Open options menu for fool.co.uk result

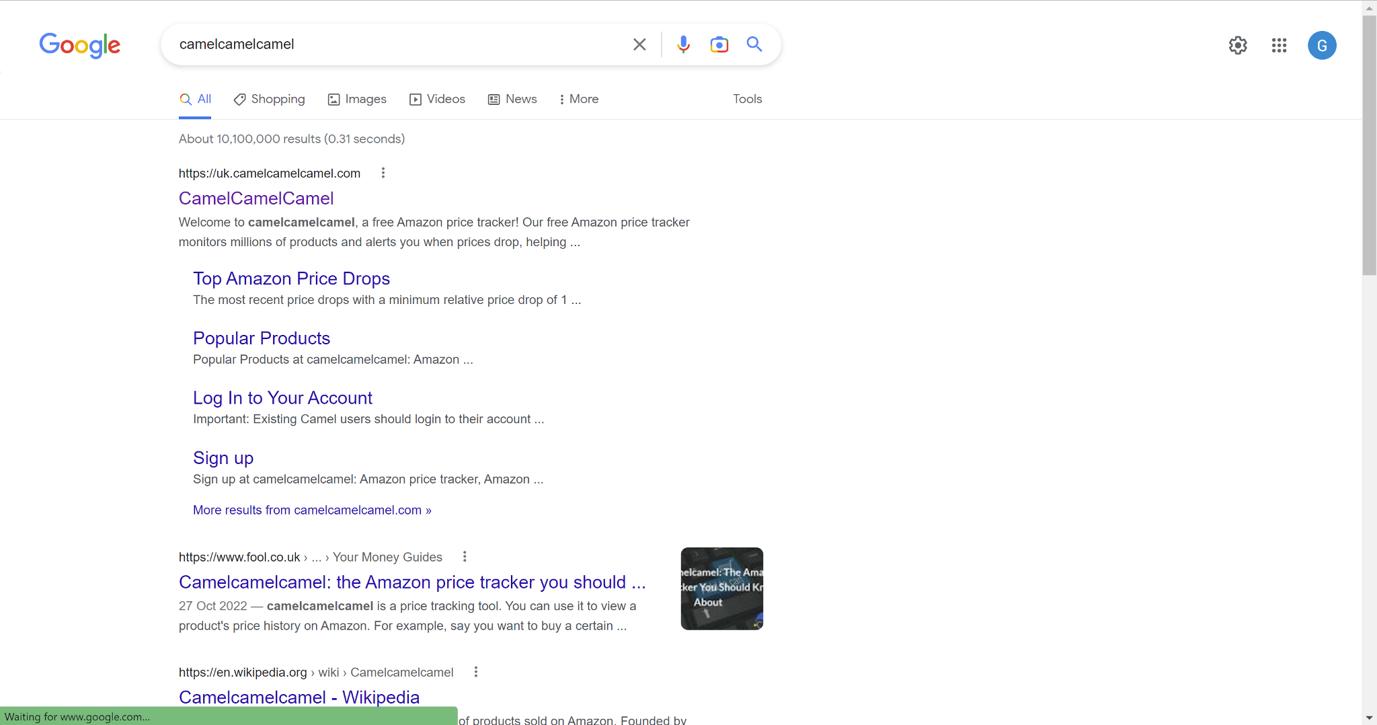point(465,556)
